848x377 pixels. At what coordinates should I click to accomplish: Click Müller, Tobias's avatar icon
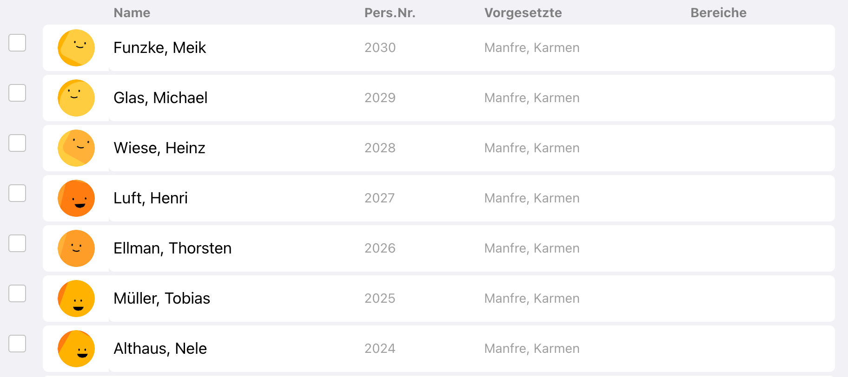point(76,299)
